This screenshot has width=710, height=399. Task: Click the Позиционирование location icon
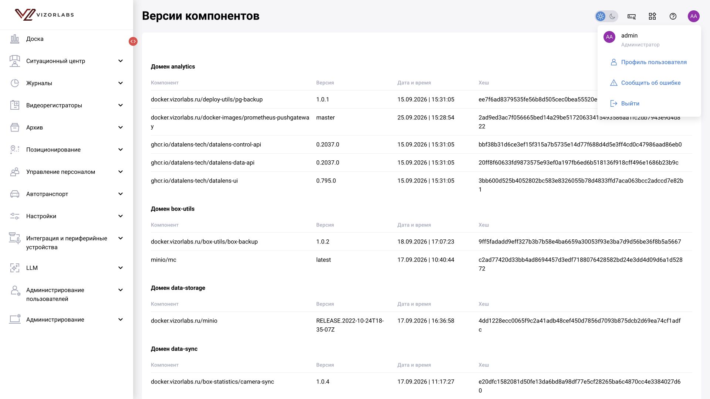[x=15, y=150]
